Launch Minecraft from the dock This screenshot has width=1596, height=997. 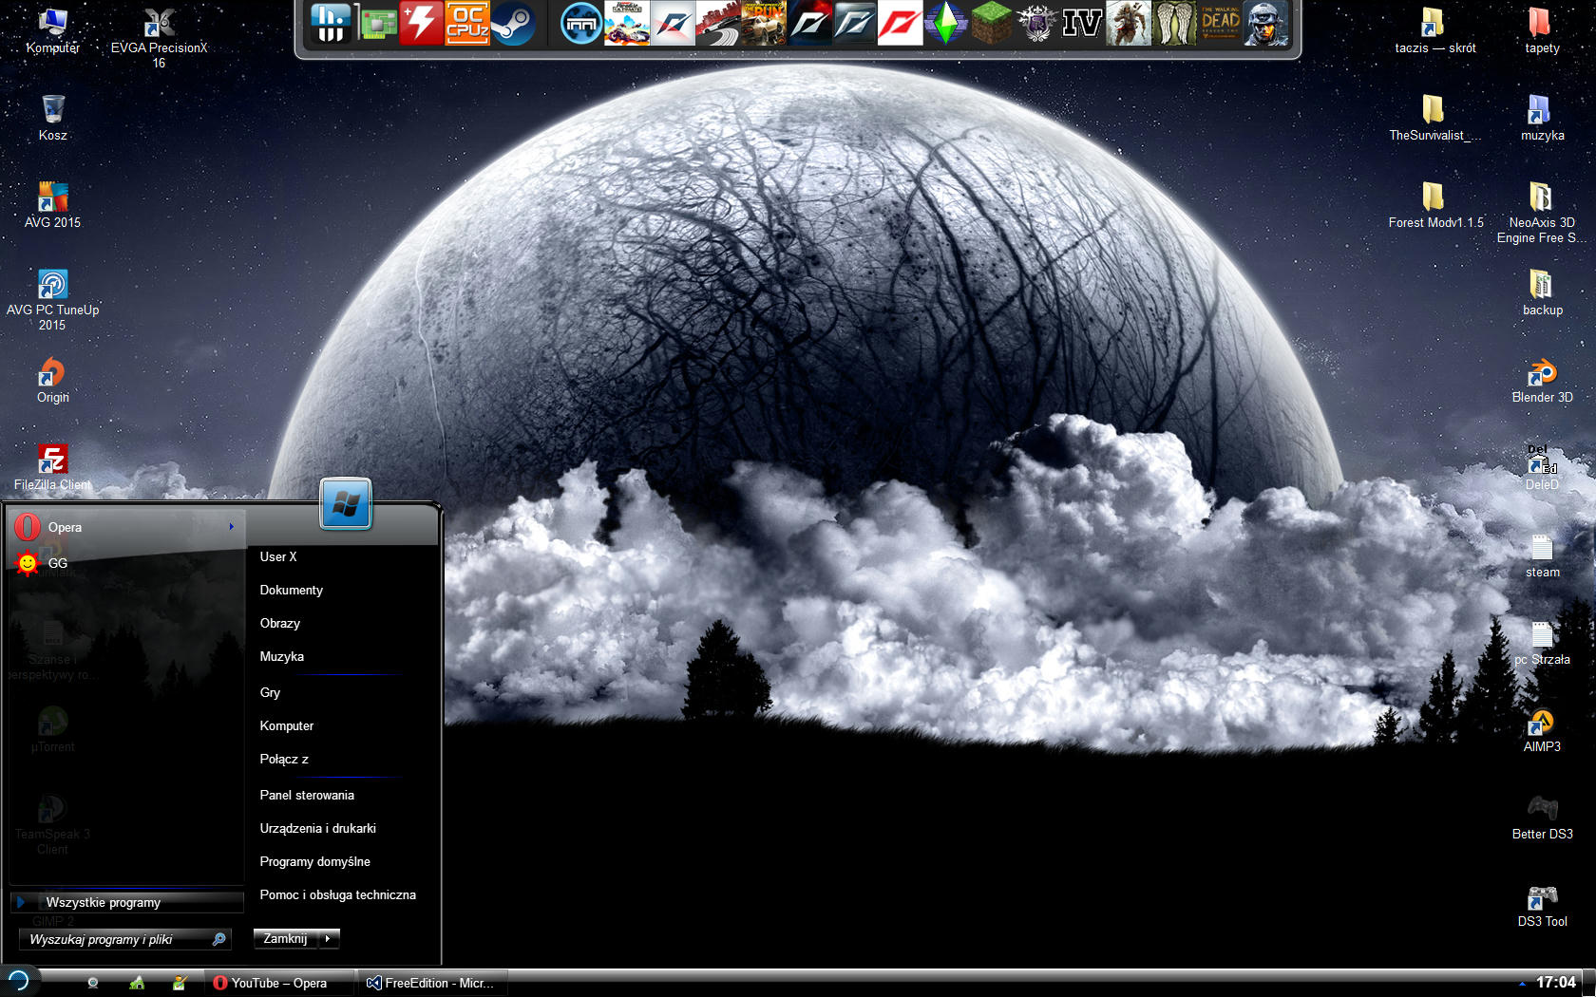pyautogui.click(x=991, y=24)
